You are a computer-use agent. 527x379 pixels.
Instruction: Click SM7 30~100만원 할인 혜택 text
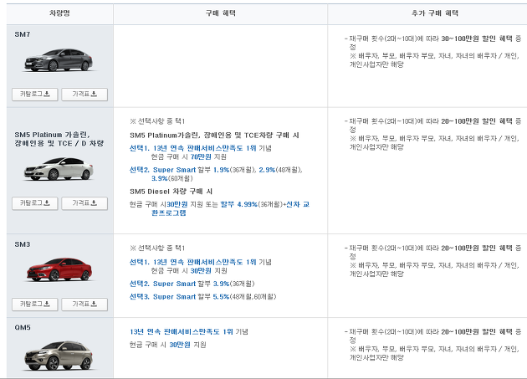click(x=477, y=38)
